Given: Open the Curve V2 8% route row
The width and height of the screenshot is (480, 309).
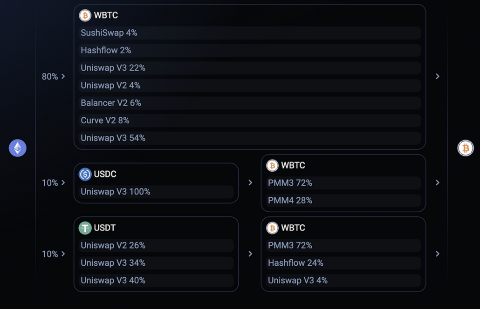Looking at the screenshot, I should [x=249, y=120].
